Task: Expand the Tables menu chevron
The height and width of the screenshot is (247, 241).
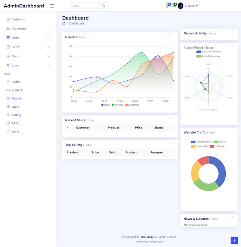Action: (x=49, y=38)
